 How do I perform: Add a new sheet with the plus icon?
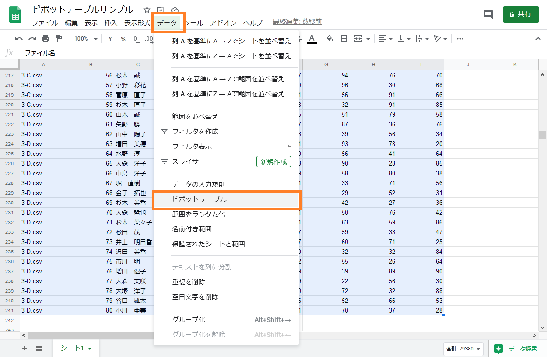(x=25, y=348)
